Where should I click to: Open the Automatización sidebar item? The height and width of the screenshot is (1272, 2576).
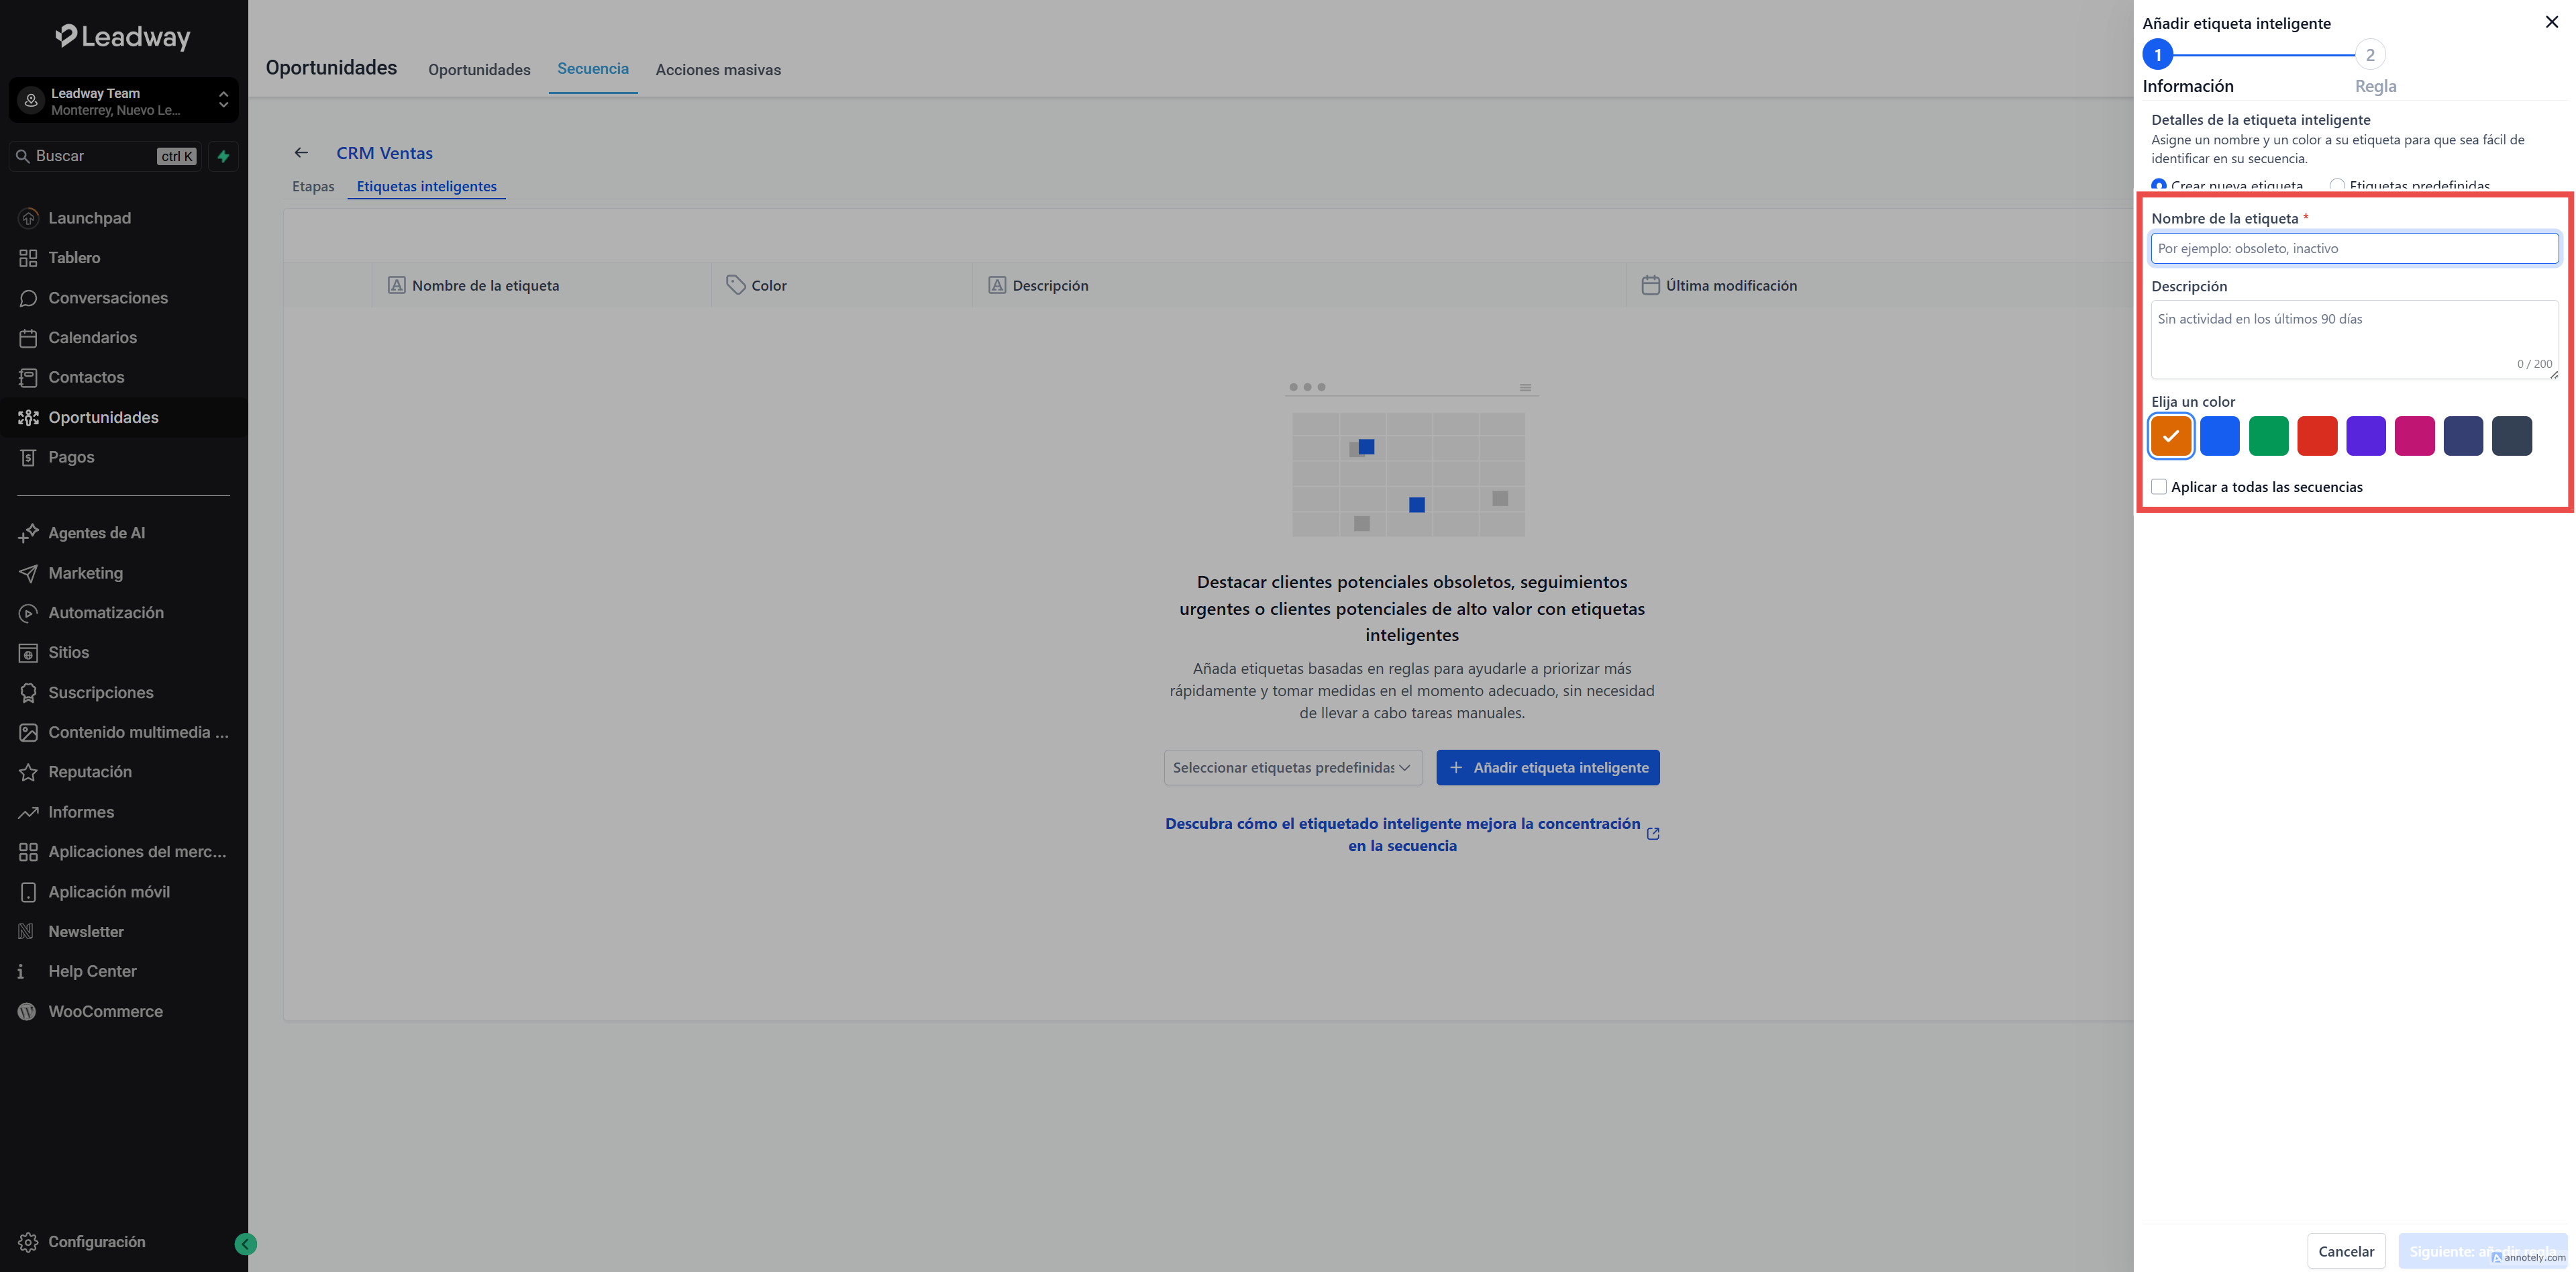pos(105,612)
